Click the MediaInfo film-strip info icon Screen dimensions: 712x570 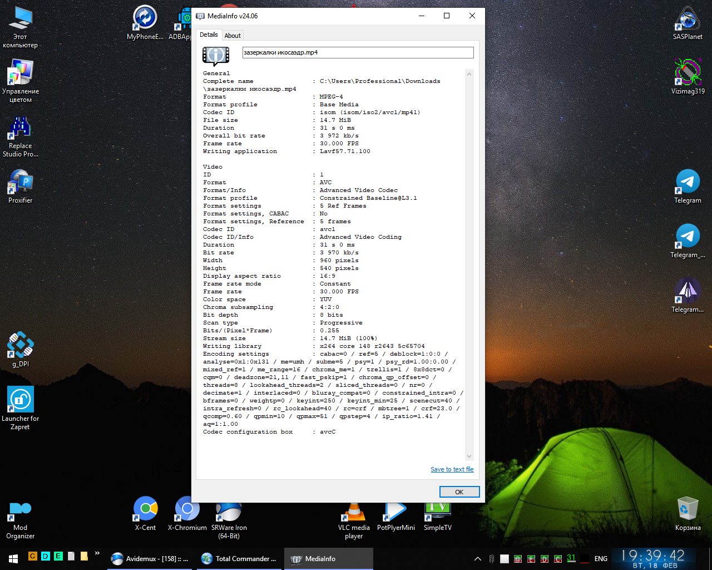click(x=216, y=55)
